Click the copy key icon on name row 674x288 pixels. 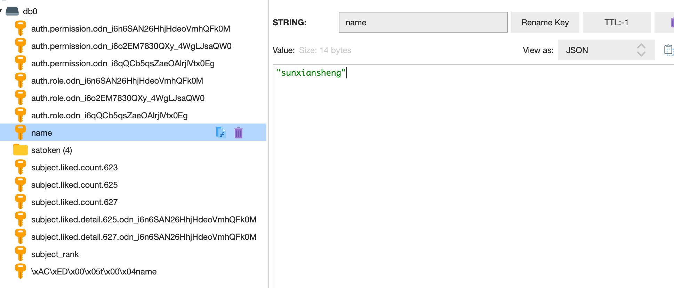point(220,132)
